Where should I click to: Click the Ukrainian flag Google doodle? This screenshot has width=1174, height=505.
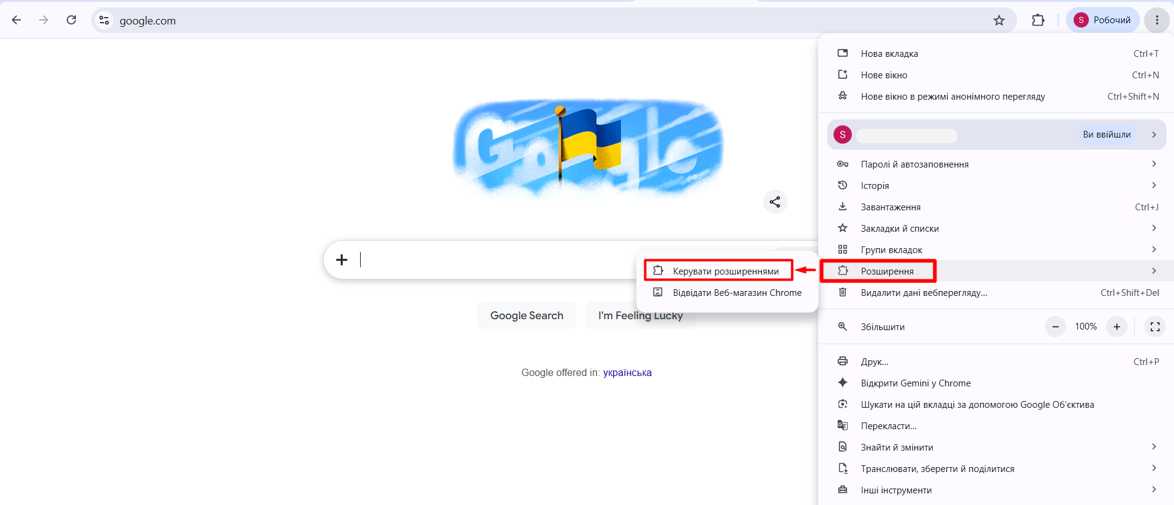[588, 148]
